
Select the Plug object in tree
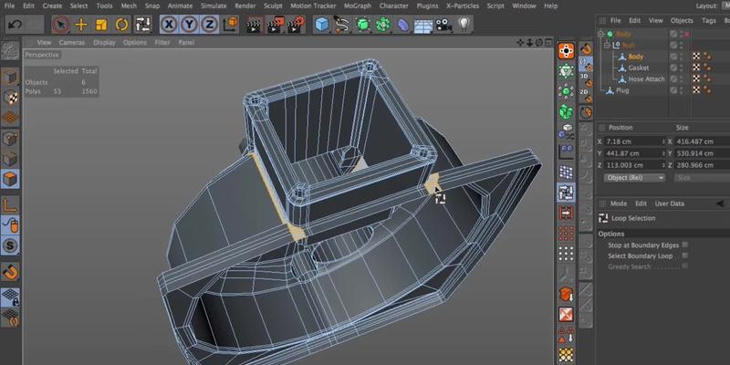622,90
